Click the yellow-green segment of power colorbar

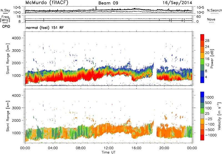tap(202, 62)
